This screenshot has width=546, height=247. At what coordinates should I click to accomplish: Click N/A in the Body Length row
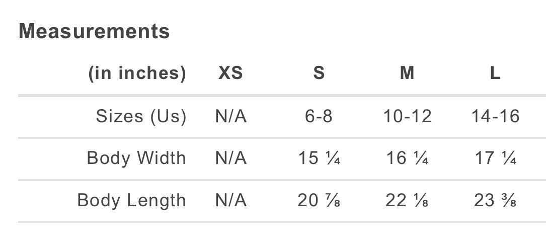click(231, 201)
